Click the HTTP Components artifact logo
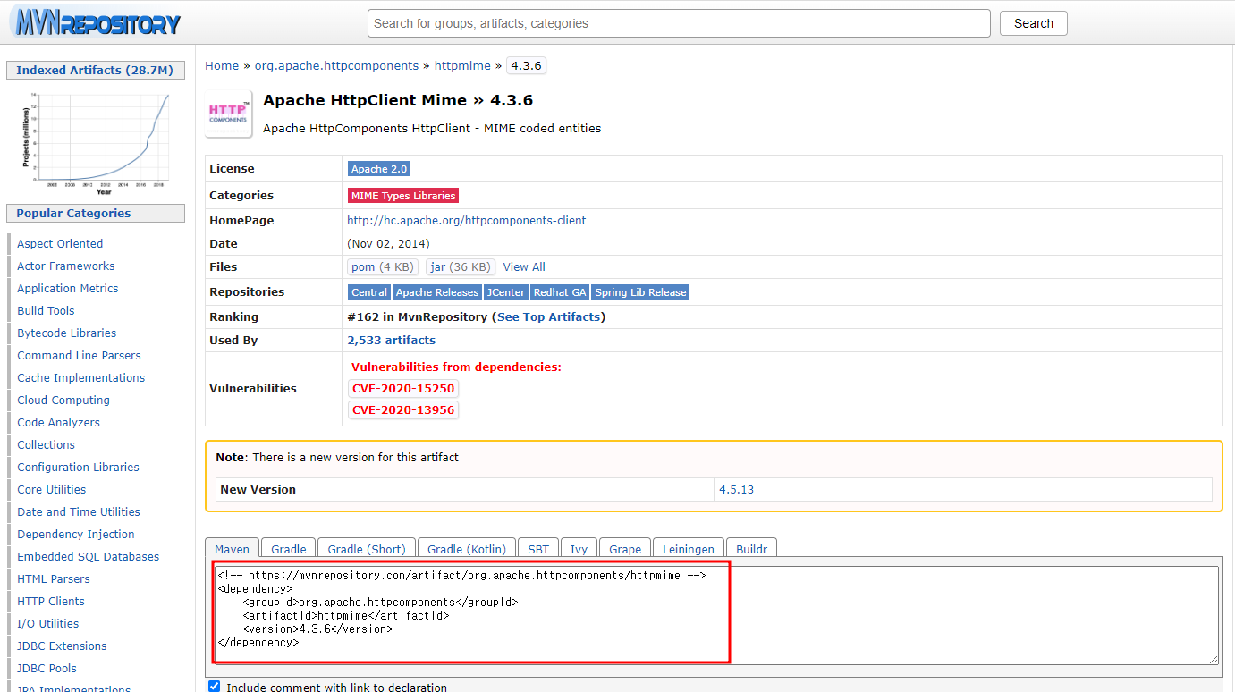This screenshot has width=1235, height=692. pos(228,114)
